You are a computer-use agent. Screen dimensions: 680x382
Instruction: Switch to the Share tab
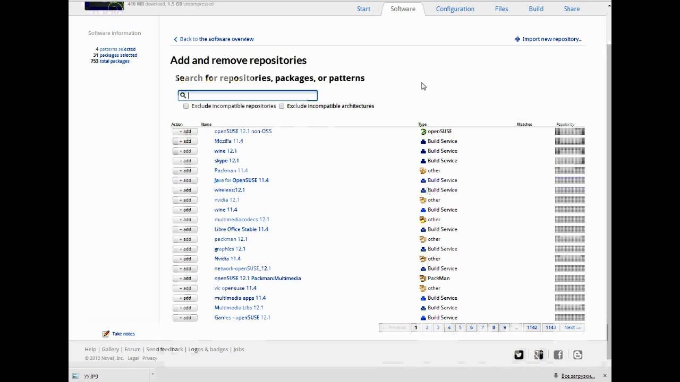572,9
